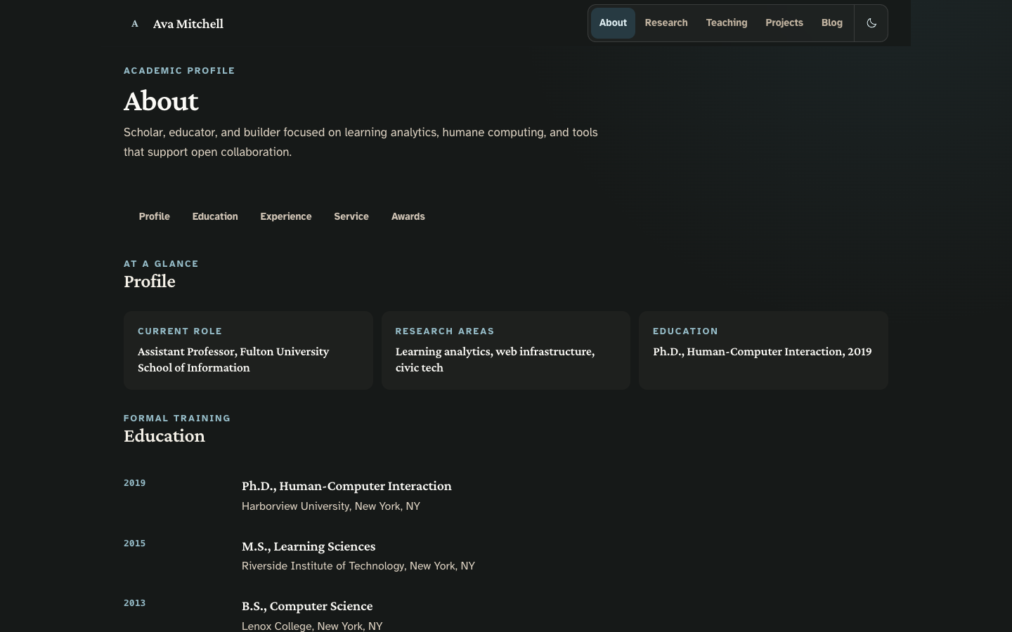Jump to the Service section
Screen dimensions: 1012x632
click(x=351, y=216)
